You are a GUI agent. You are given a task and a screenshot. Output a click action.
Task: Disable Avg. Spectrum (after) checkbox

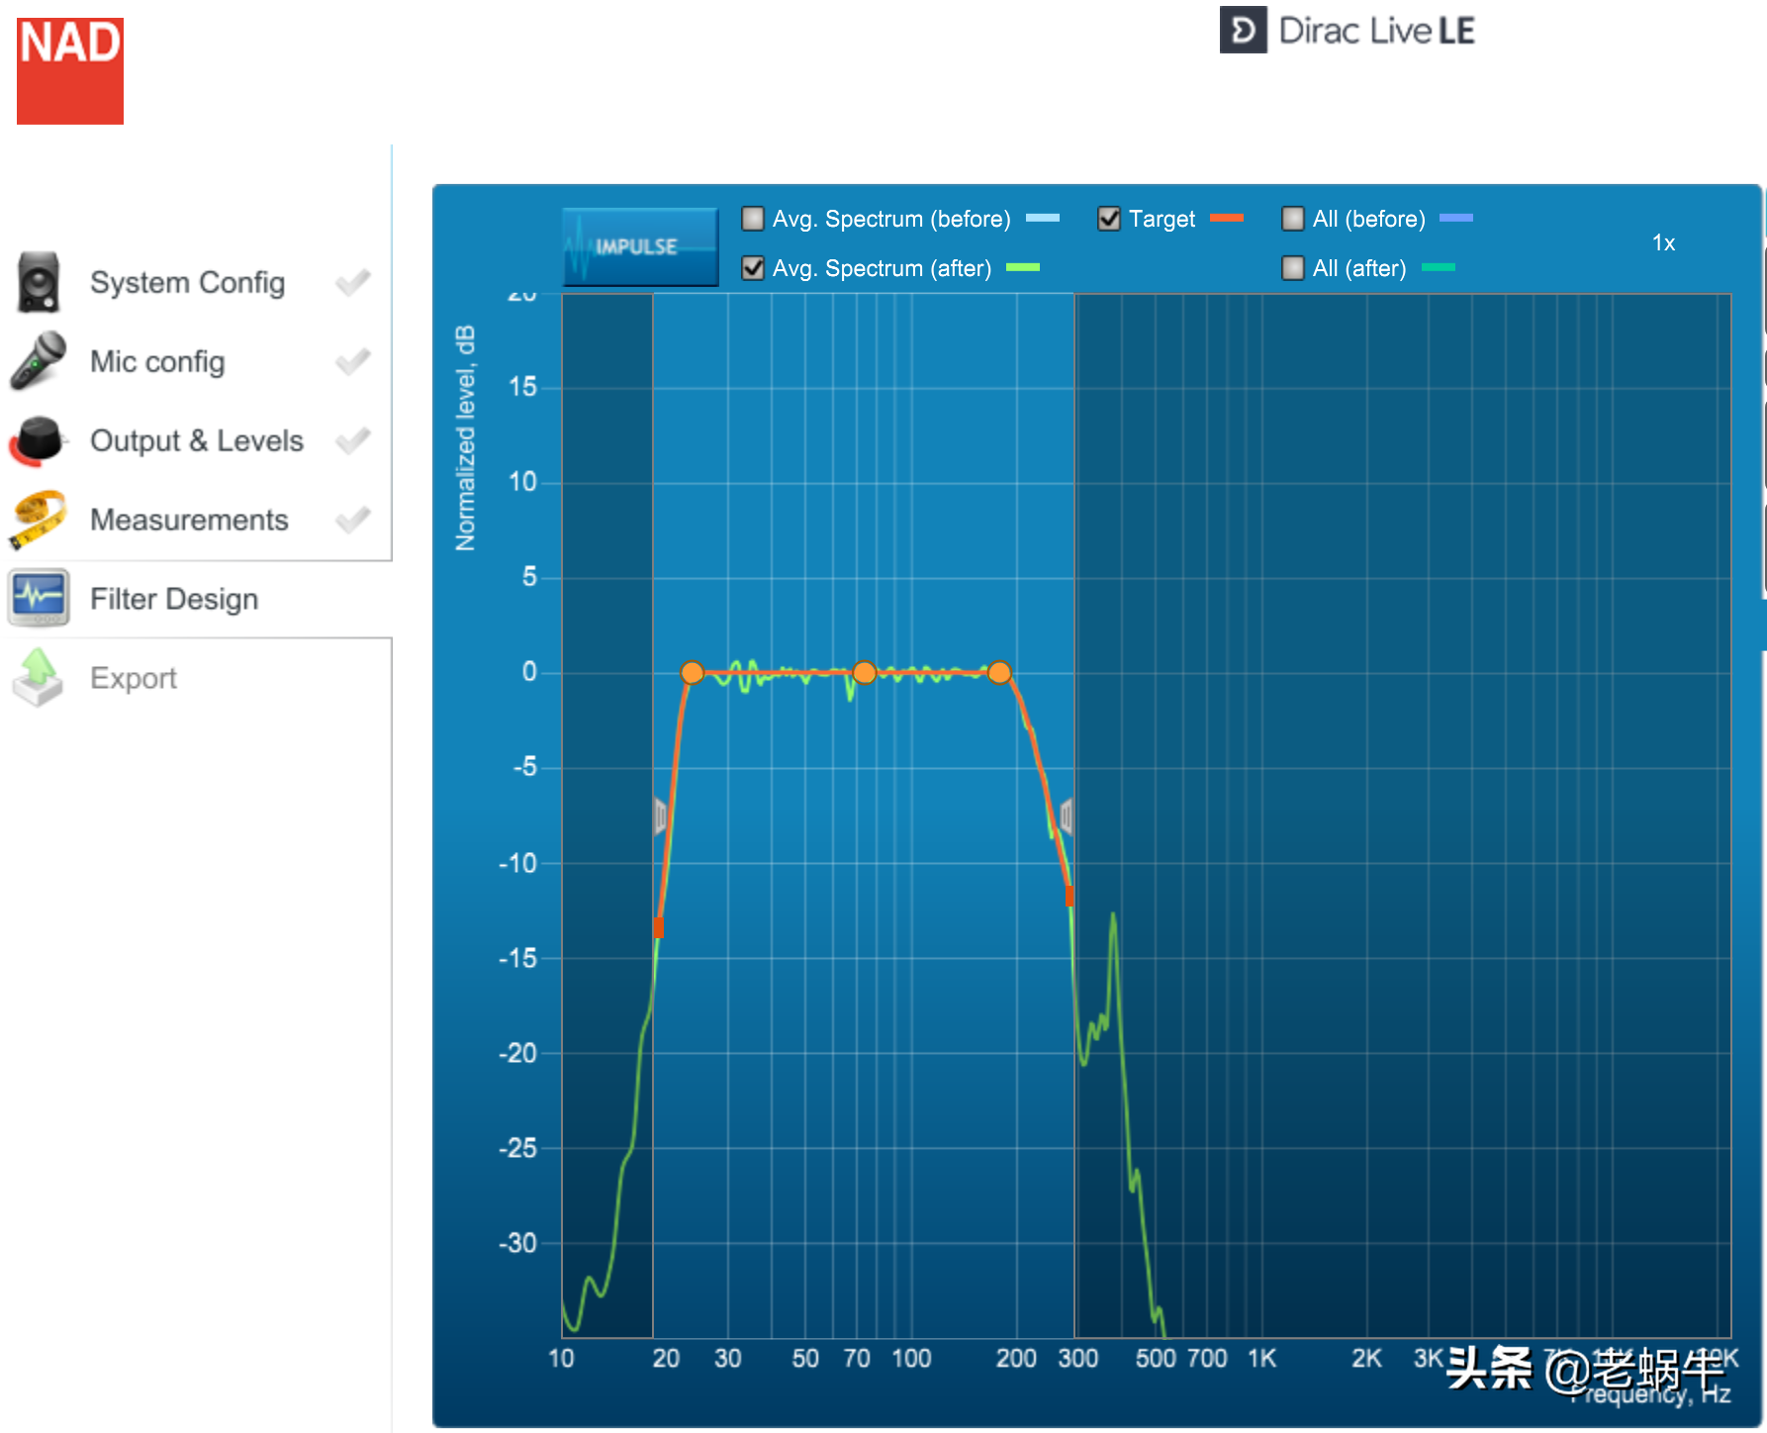(x=753, y=267)
